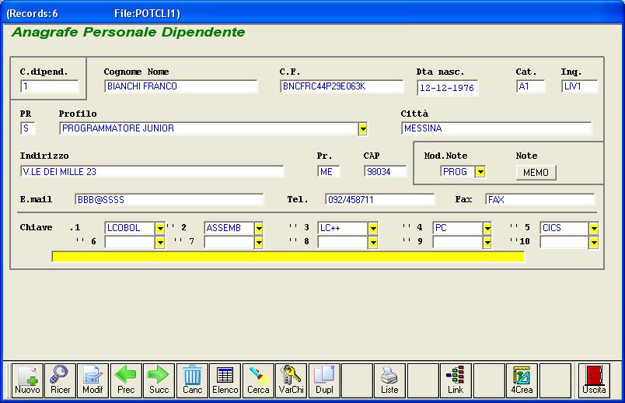Expand the Chiave 5 CICS dropdown

[594, 228]
